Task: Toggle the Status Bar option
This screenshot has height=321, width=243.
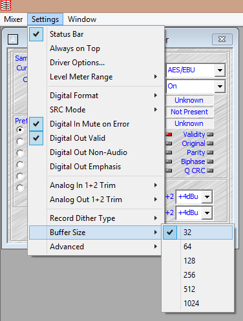Action: click(x=96, y=34)
